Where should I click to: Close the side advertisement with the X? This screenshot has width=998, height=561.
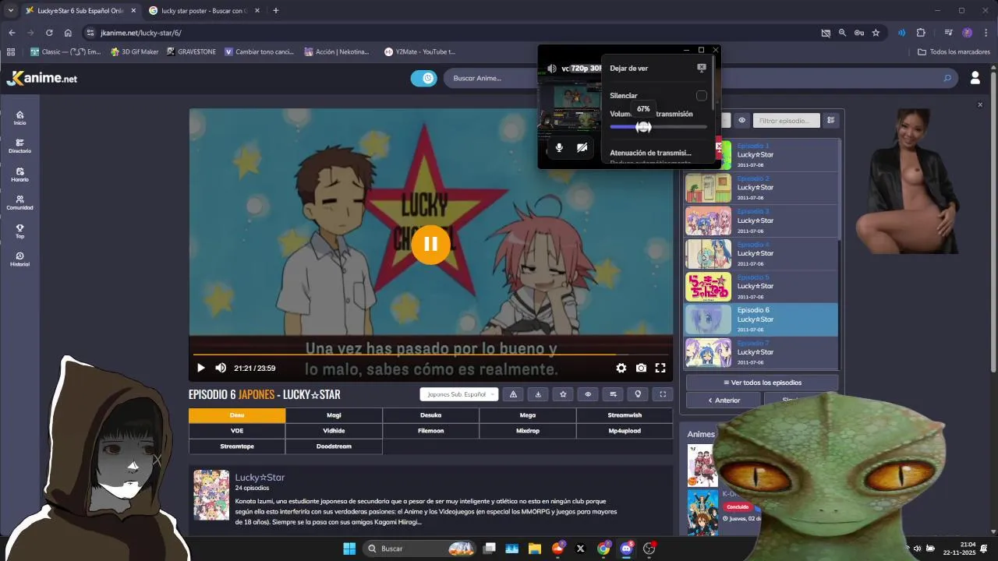981,104
